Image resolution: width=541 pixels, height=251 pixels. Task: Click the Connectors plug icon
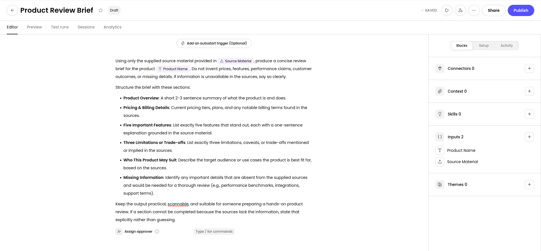coord(440,68)
